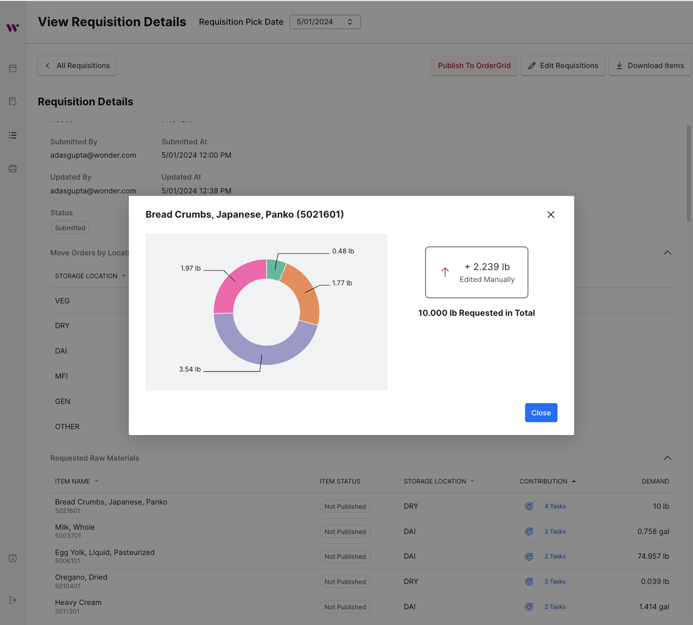Open the 2 Tasks link for Heavy Cream
This screenshot has height=625, width=693.
click(x=555, y=607)
